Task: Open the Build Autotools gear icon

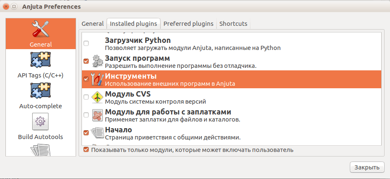Action: (x=40, y=122)
